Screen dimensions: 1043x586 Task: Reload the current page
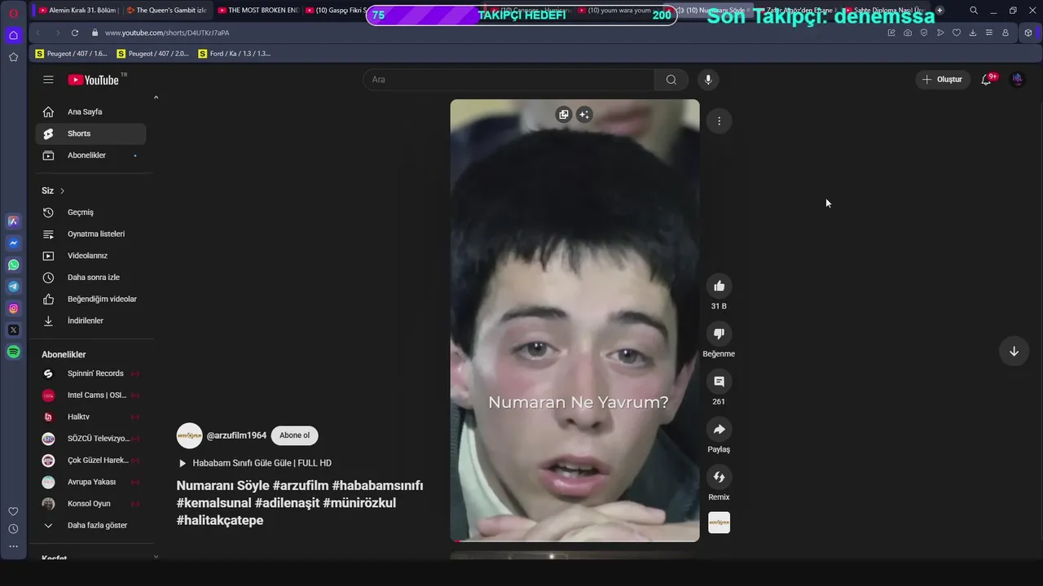tap(75, 33)
